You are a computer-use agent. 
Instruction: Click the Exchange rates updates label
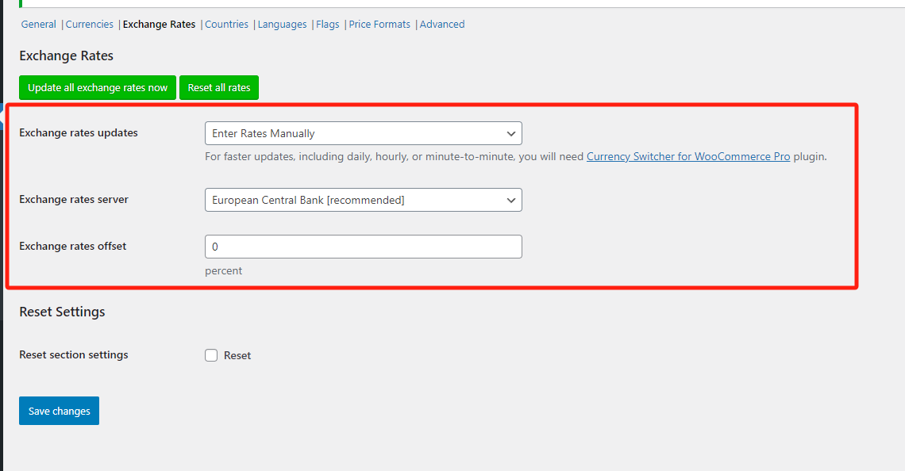[79, 133]
